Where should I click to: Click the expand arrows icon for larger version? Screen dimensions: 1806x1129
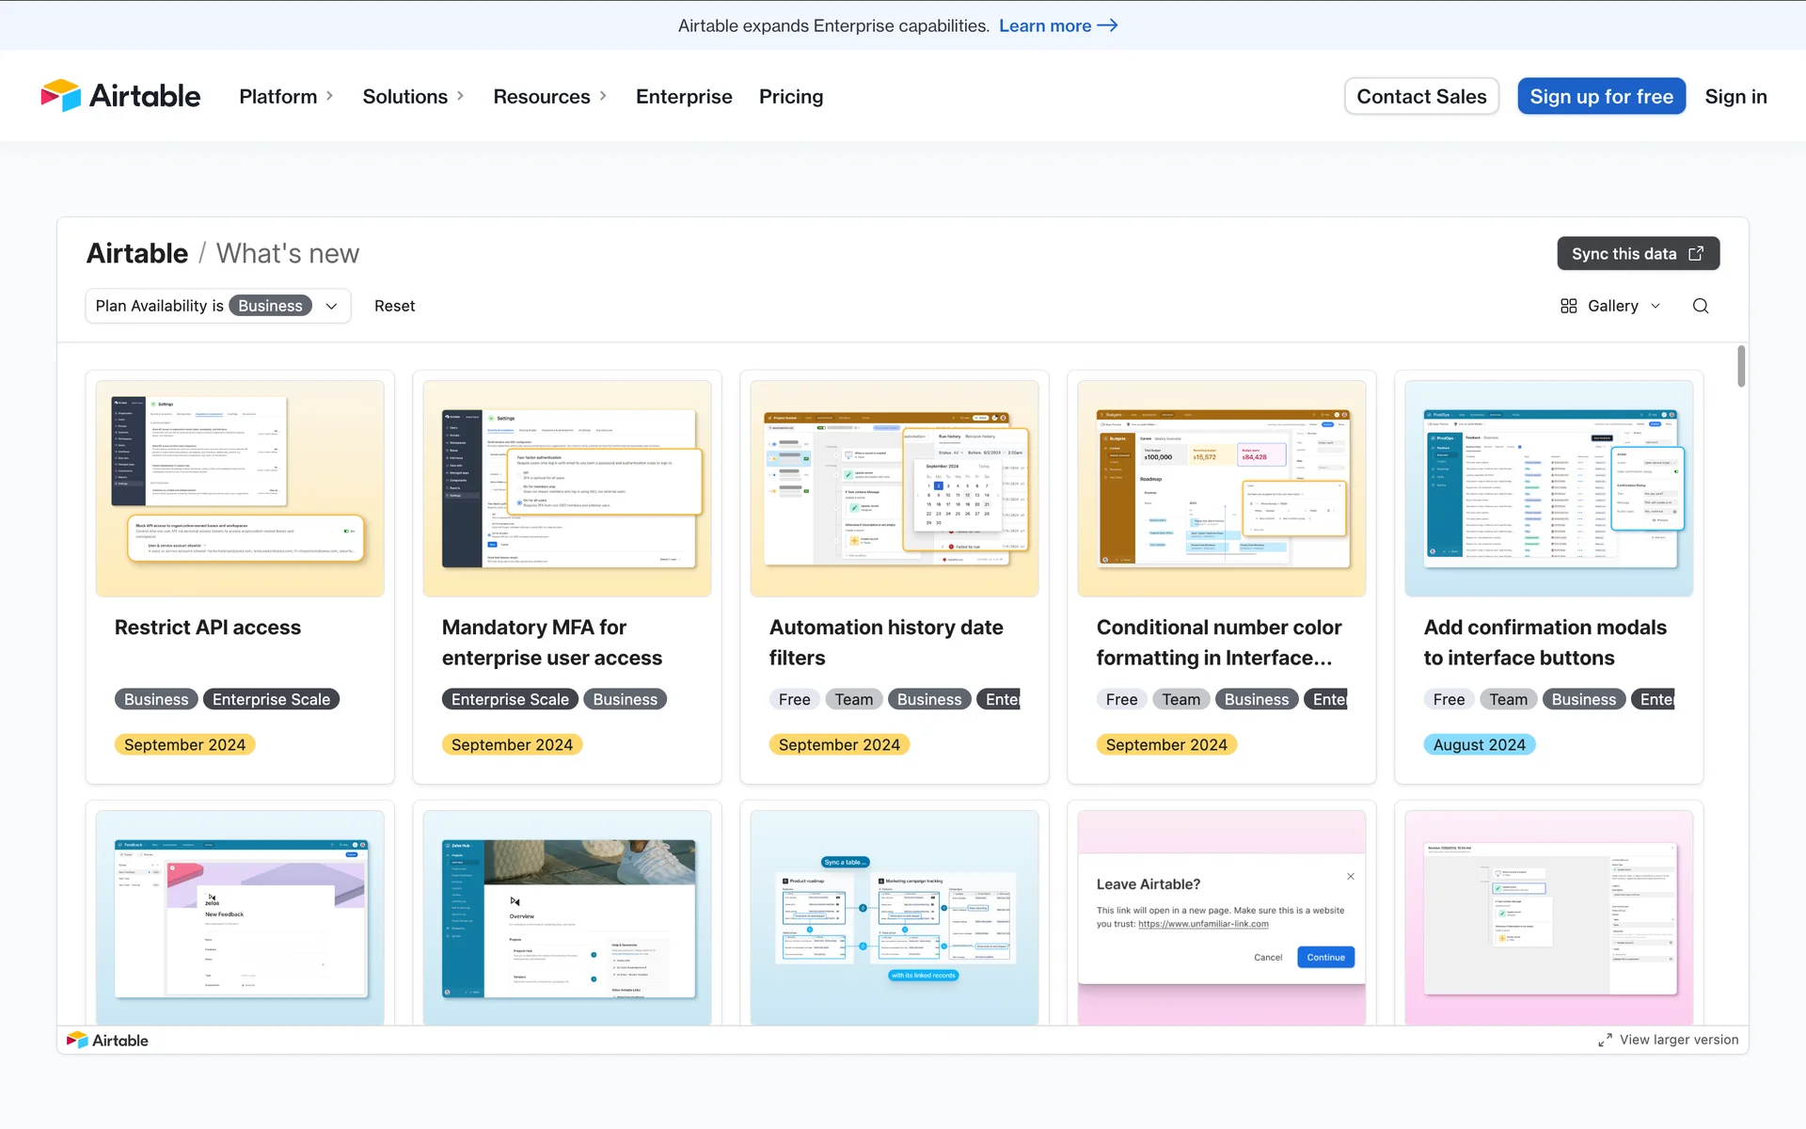[x=1605, y=1041]
